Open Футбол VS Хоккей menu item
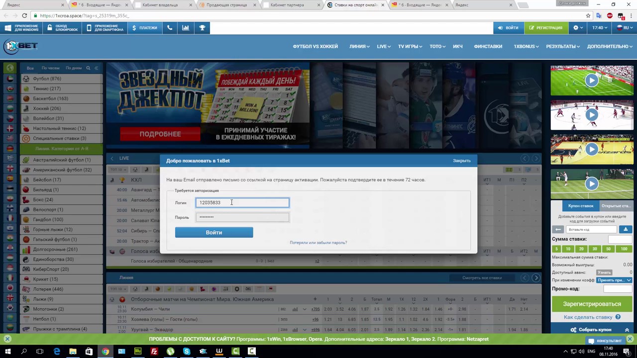The image size is (637, 358). [x=315, y=46]
